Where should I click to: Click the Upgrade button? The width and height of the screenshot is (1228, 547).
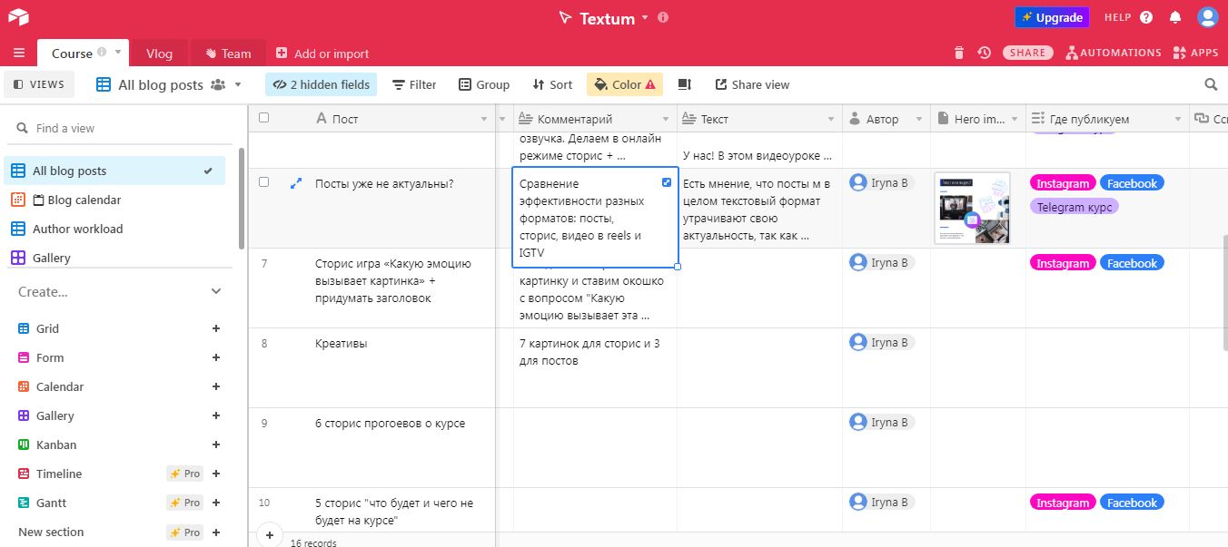(1052, 17)
